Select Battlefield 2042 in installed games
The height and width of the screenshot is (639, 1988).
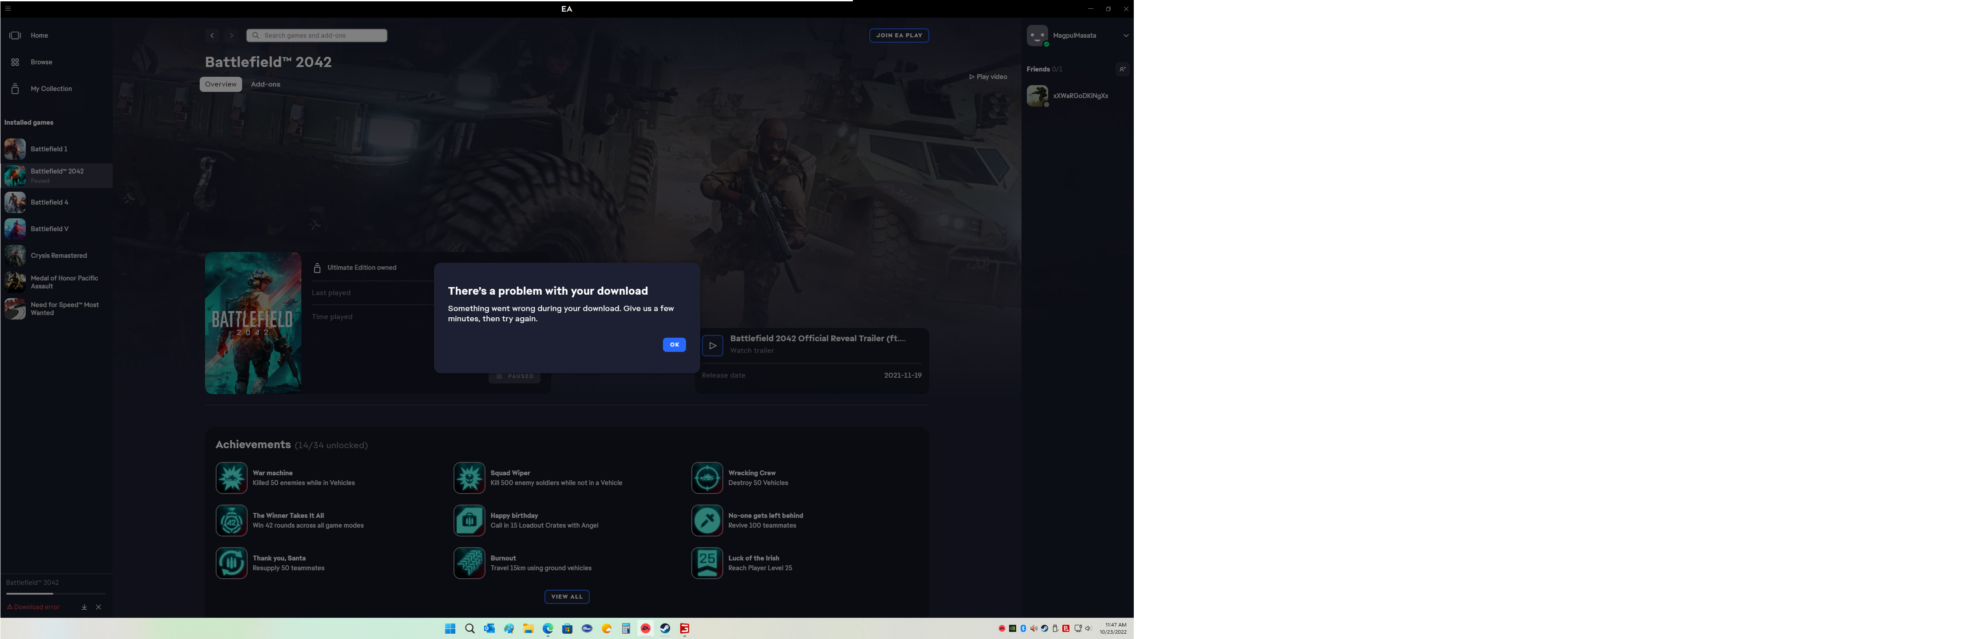56,176
